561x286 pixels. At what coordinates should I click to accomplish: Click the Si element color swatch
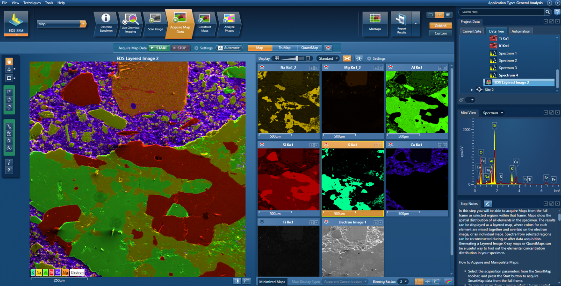point(51,272)
